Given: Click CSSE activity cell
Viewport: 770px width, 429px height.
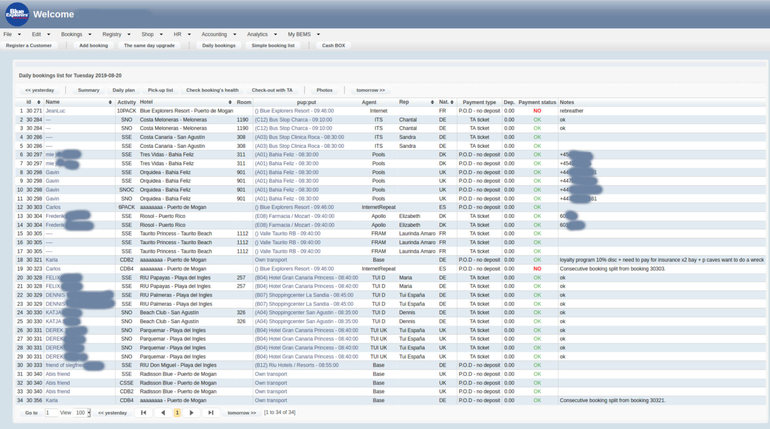Looking at the screenshot, I should pyautogui.click(x=126, y=383).
